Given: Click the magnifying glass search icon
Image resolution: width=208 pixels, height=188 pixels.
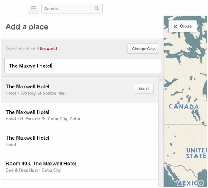Looking at the screenshot, I should (x=97, y=9).
